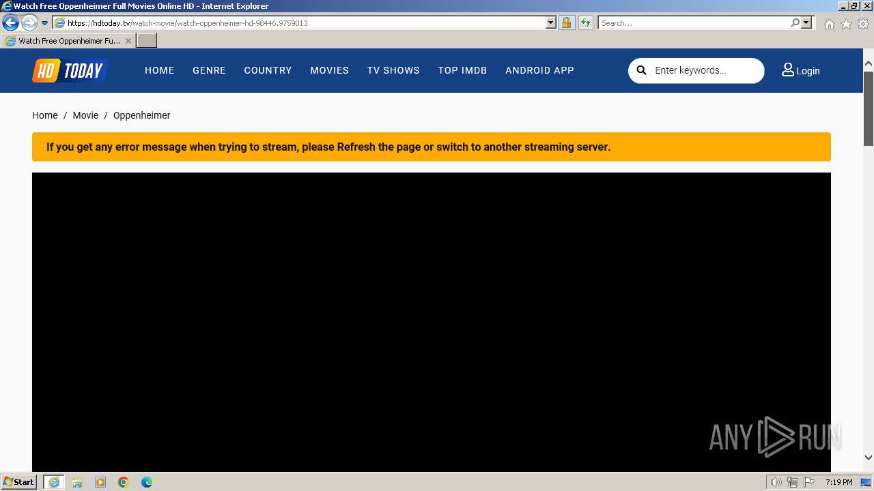Open the Tools gear icon
This screenshot has width=874, height=491.
[863, 24]
